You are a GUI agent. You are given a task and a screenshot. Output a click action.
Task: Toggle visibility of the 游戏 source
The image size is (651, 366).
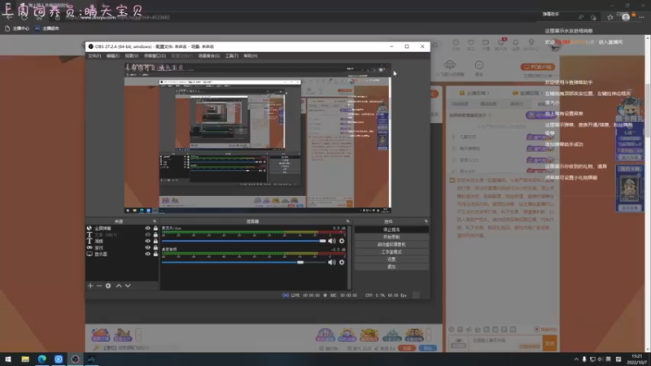pos(147,247)
